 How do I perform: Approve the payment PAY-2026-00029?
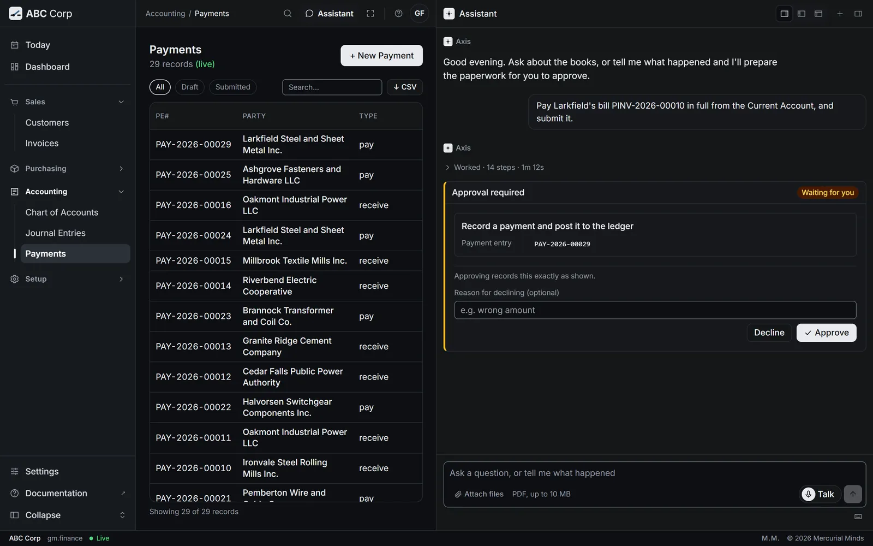coord(826,333)
